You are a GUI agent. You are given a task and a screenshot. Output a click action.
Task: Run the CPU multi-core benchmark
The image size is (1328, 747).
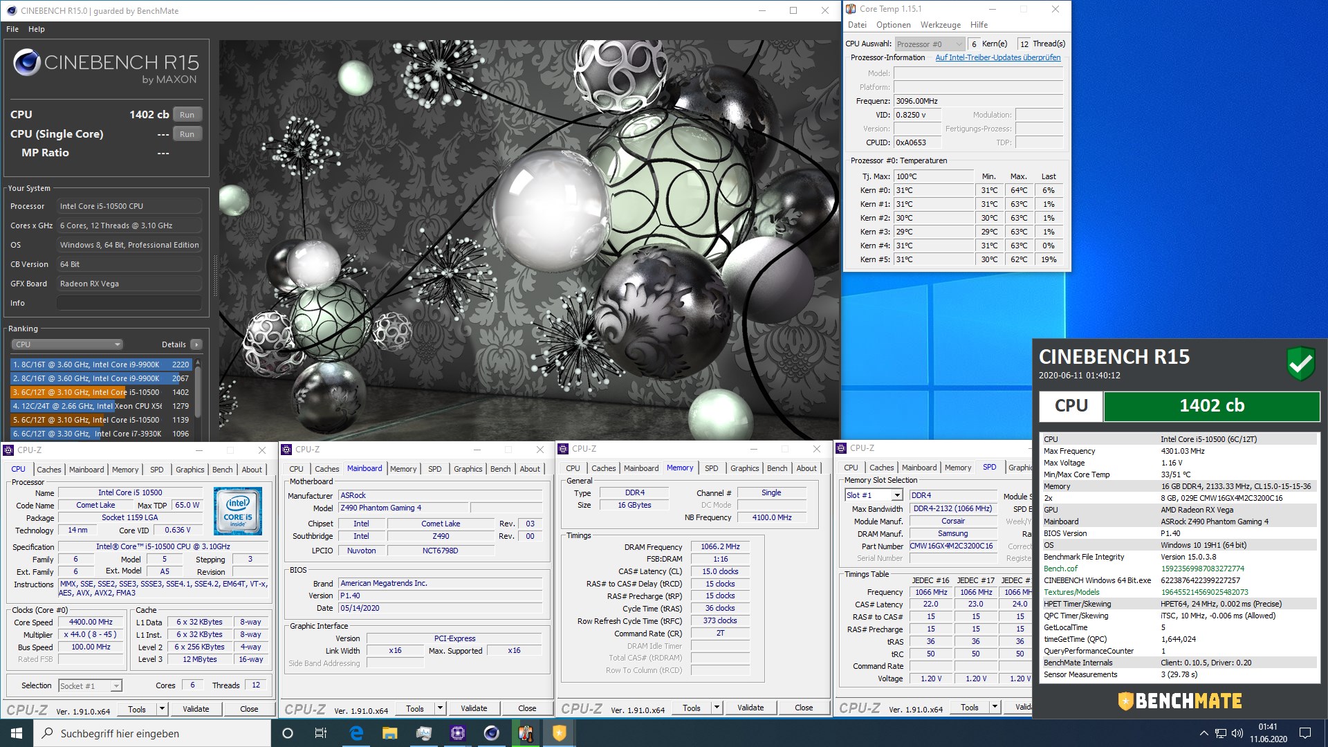(187, 115)
